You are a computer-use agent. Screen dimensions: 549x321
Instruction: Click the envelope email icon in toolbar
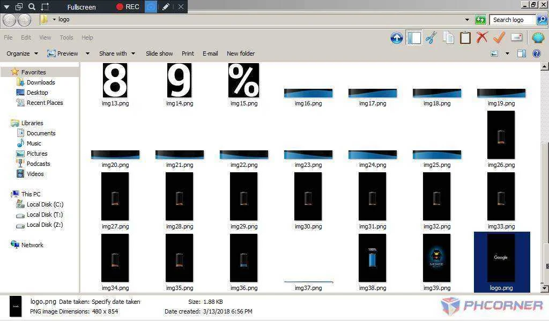pos(516,37)
